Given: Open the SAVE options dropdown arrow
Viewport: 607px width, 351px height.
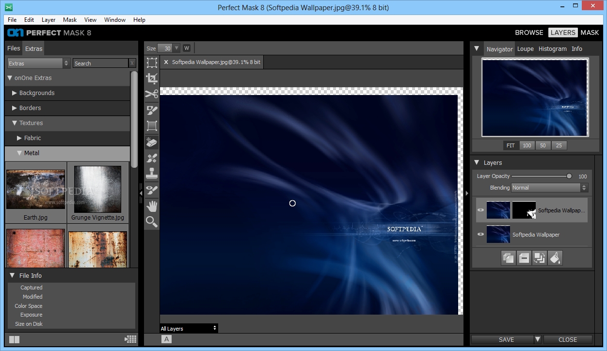Looking at the screenshot, I should pos(537,339).
